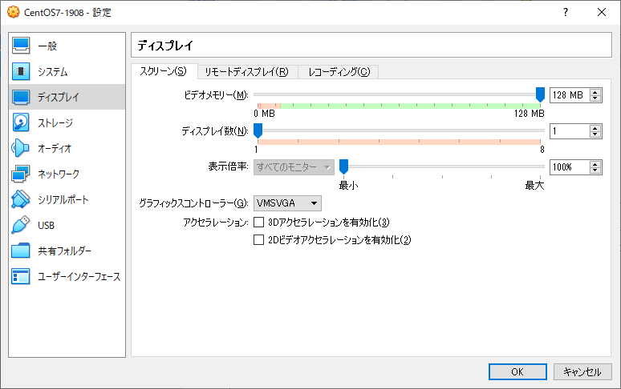Screen dimensions: 621x389
Task: Select ネットワーク text in the sidebar
Action: pos(59,174)
